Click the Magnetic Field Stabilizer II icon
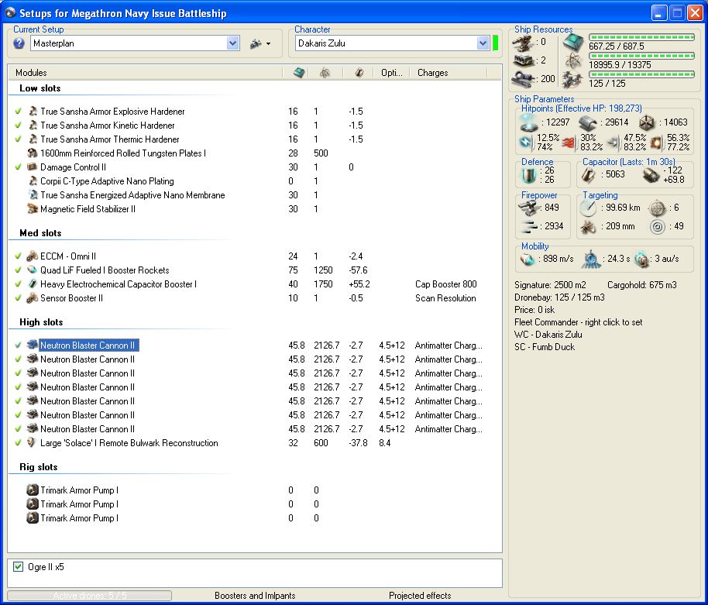Screen dimensions: 708x605 32,209
